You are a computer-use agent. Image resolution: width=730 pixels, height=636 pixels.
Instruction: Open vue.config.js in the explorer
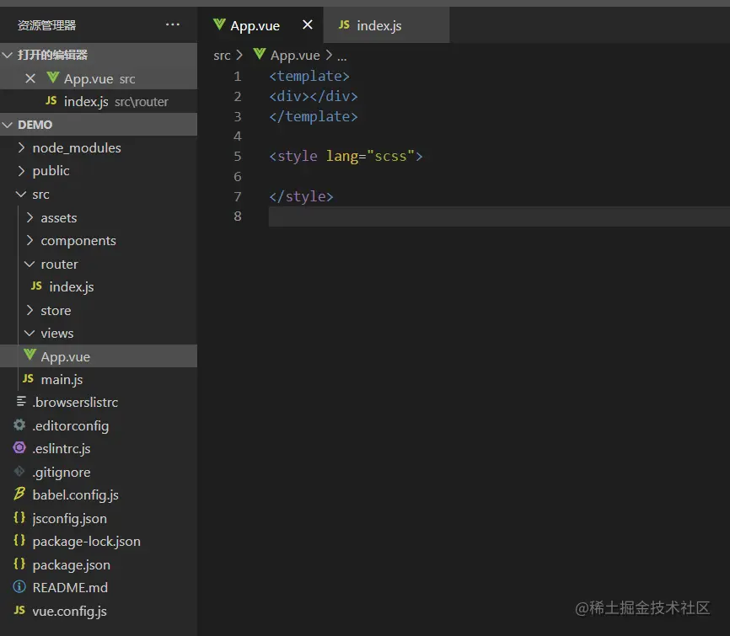point(69,611)
